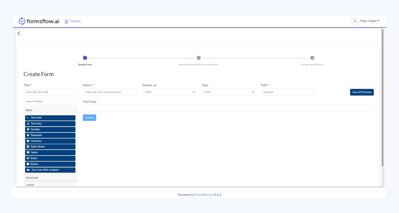Image resolution: width=399 pixels, height=213 pixels.
Task: Click the formsflow.ai logo
Action: (38, 21)
